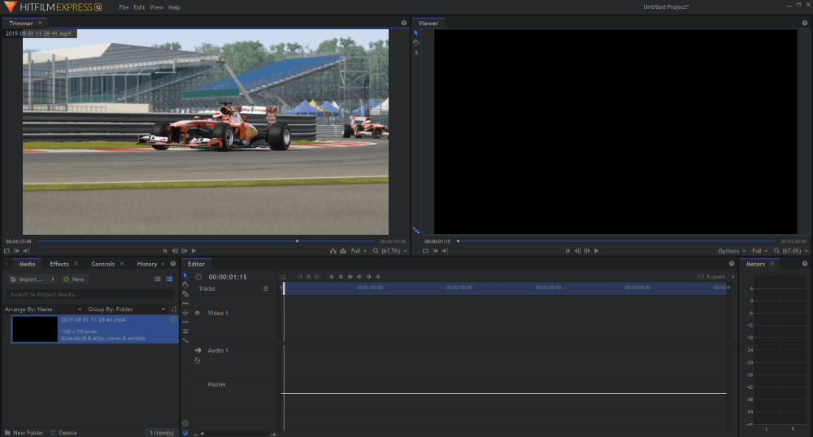Open the File menu
The width and height of the screenshot is (813, 437).
[124, 7]
